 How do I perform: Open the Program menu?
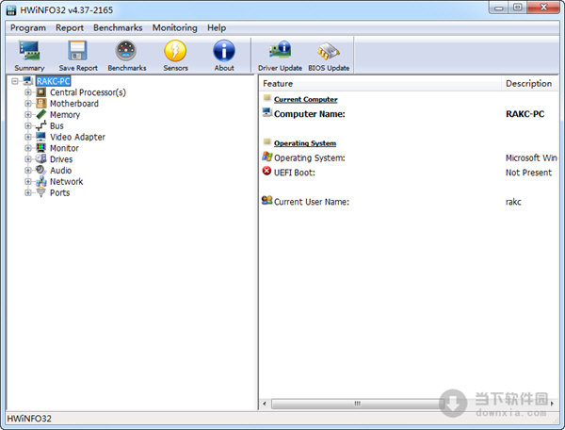(28, 27)
